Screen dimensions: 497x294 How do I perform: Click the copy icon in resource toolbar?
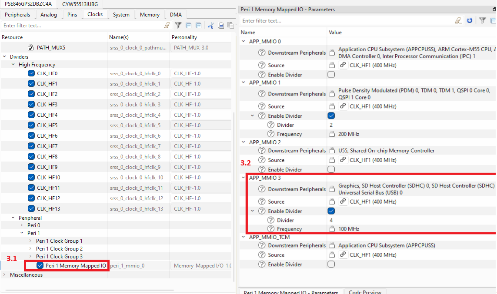pos(221,26)
